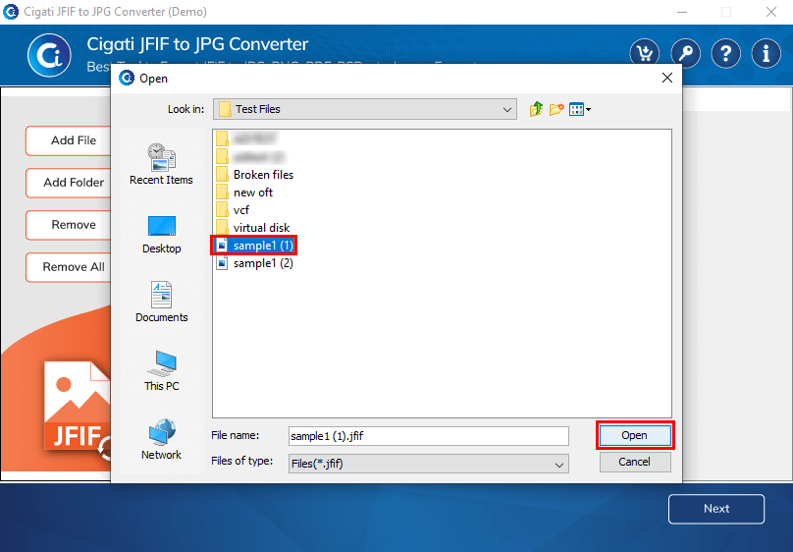
Task: Select the sample1 (1) file
Action: click(254, 246)
